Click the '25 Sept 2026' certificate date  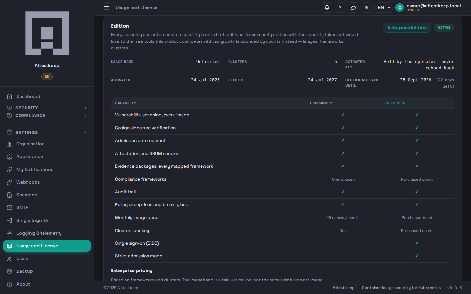coord(415,80)
